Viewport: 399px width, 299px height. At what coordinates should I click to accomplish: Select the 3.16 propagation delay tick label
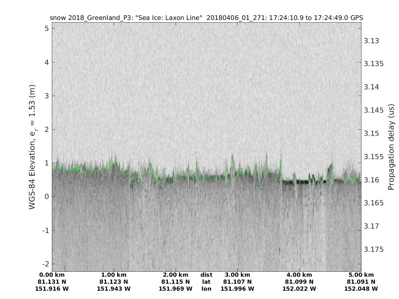click(x=372, y=180)
